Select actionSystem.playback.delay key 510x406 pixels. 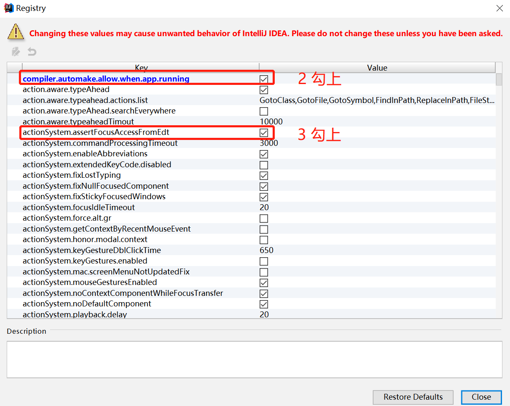click(75, 314)
